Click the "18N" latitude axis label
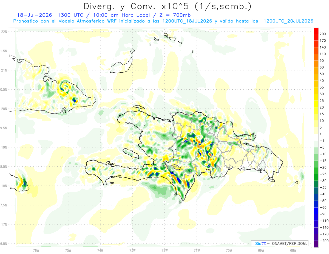This screenshot has height=254, width=329. (4, 186)
